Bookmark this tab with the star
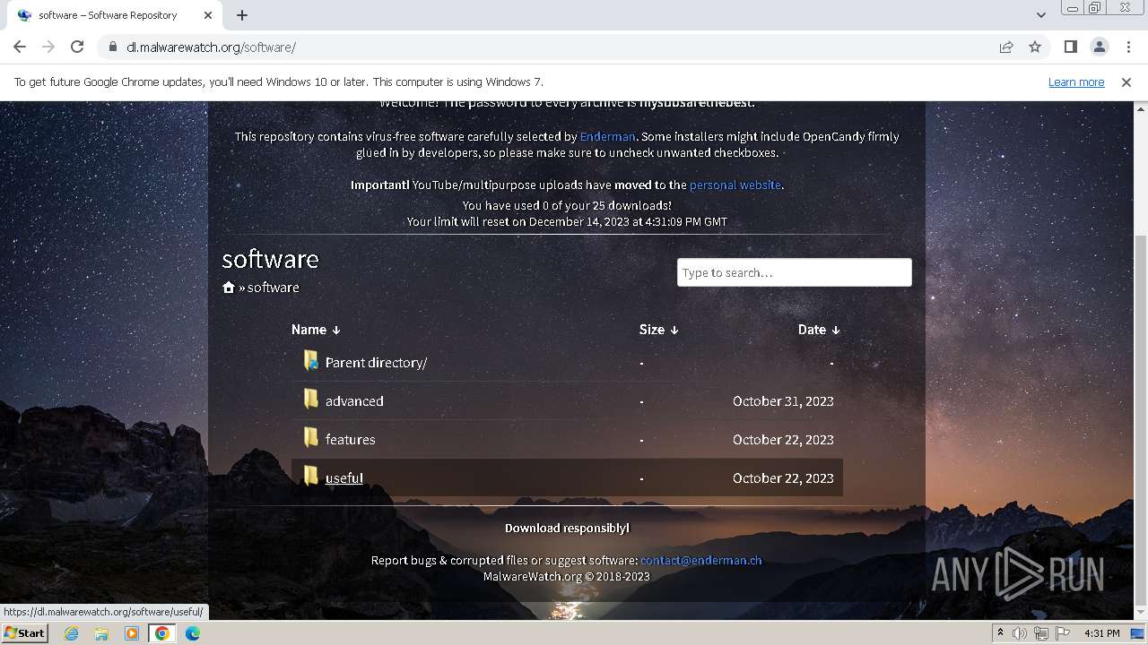 [x=1035, y=47]
